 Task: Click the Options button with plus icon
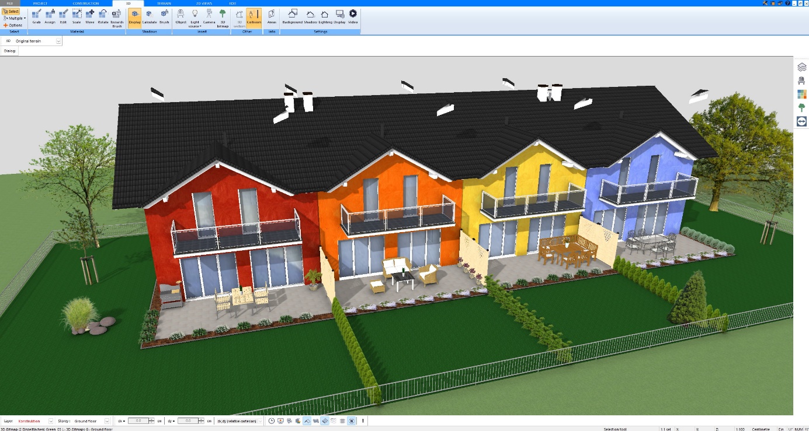point(13,24)
